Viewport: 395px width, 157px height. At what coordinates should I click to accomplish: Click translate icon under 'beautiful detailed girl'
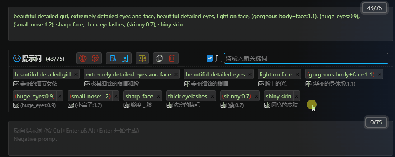point(16,84)
